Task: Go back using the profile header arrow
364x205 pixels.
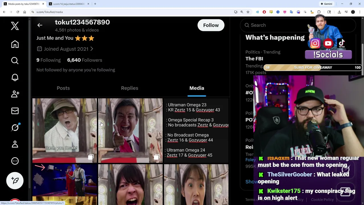Action: click(40, 25)
